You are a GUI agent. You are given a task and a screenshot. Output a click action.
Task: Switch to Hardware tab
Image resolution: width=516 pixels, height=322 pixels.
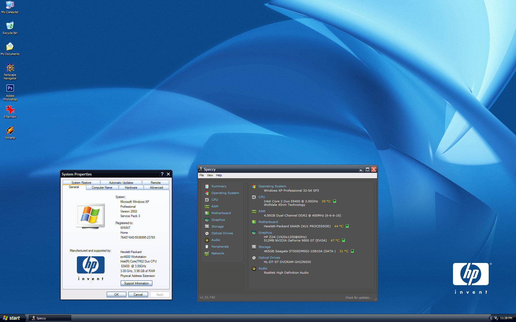131,188
